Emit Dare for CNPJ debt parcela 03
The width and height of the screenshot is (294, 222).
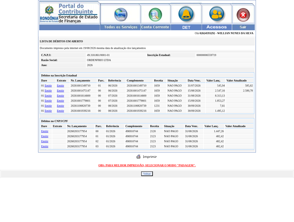tap(45, 146)
